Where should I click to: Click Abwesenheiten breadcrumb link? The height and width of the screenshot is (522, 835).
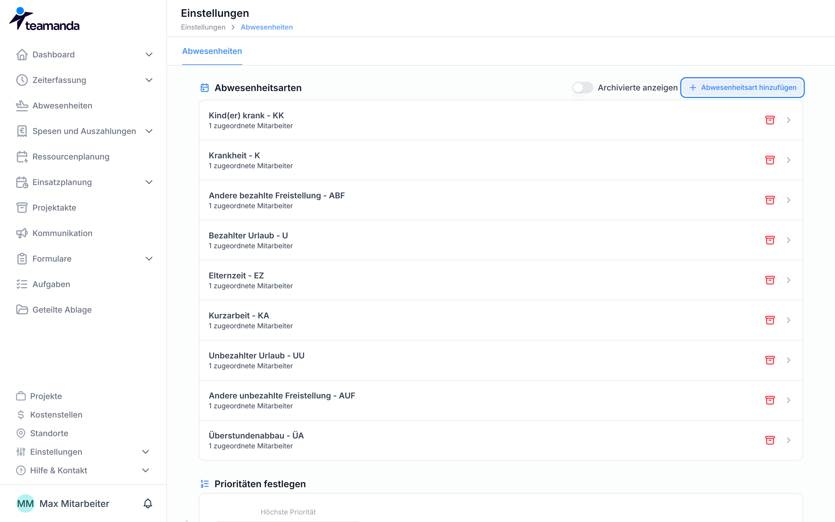click(267, 27)
